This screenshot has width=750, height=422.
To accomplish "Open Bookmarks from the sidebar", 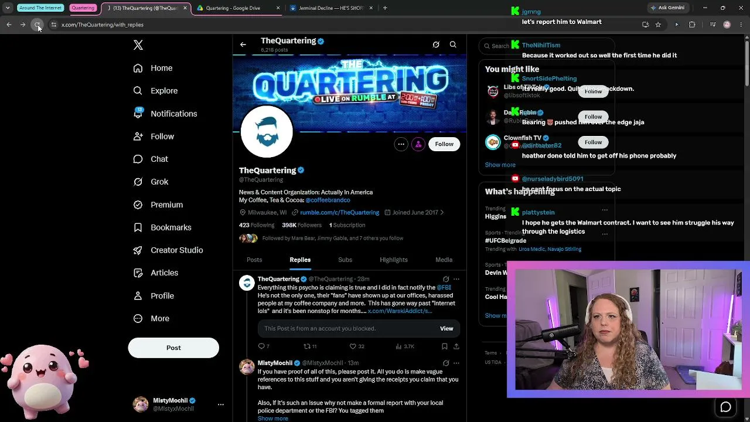I will (162, 227).
